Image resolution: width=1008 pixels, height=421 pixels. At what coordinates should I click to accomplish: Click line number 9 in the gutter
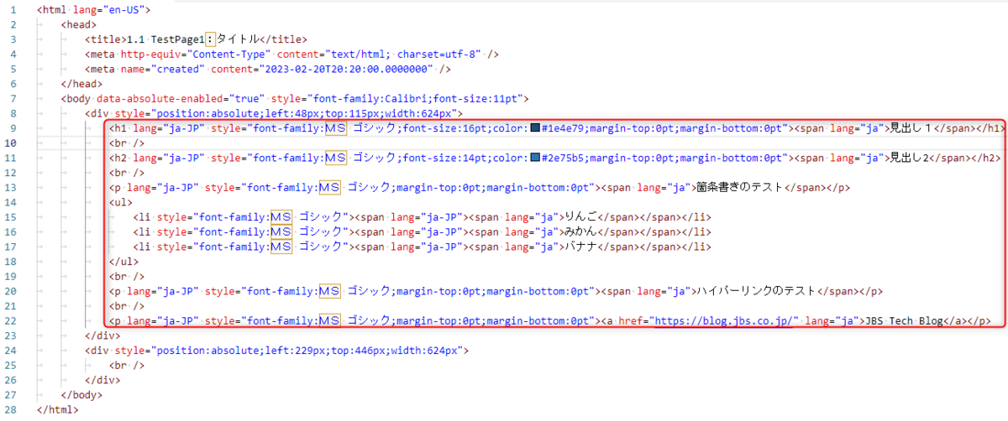(x=13, y=129)
